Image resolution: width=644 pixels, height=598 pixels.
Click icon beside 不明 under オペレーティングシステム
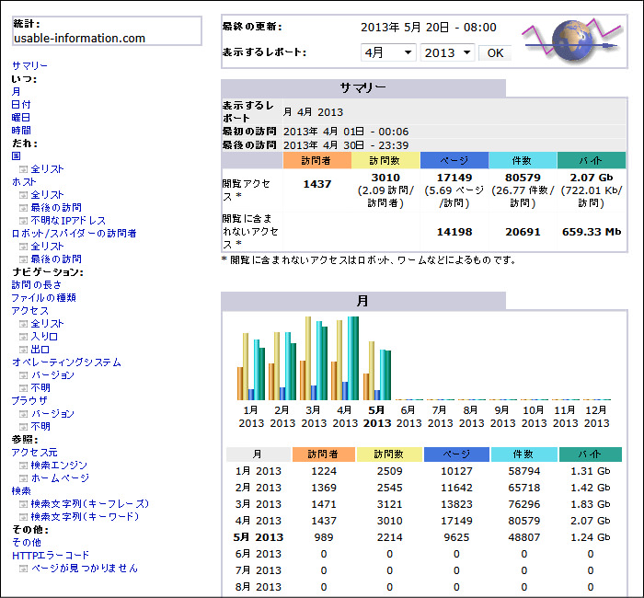[x=23, y=388]
